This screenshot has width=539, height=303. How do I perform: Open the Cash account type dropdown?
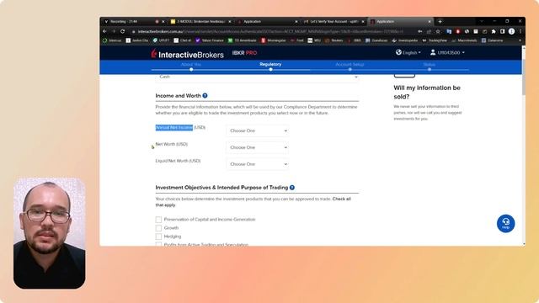tap(257, 77)
